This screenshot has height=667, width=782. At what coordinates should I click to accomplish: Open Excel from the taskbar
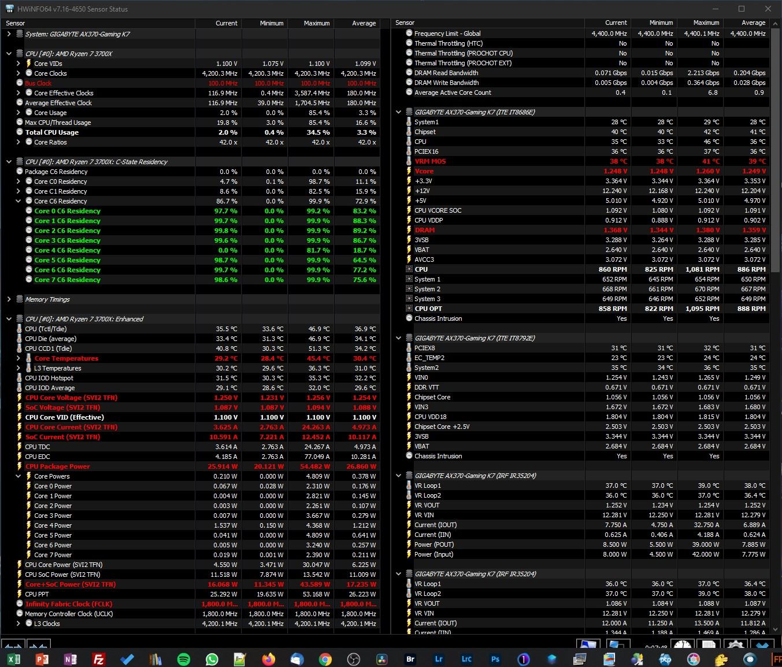tap(14, 658)
